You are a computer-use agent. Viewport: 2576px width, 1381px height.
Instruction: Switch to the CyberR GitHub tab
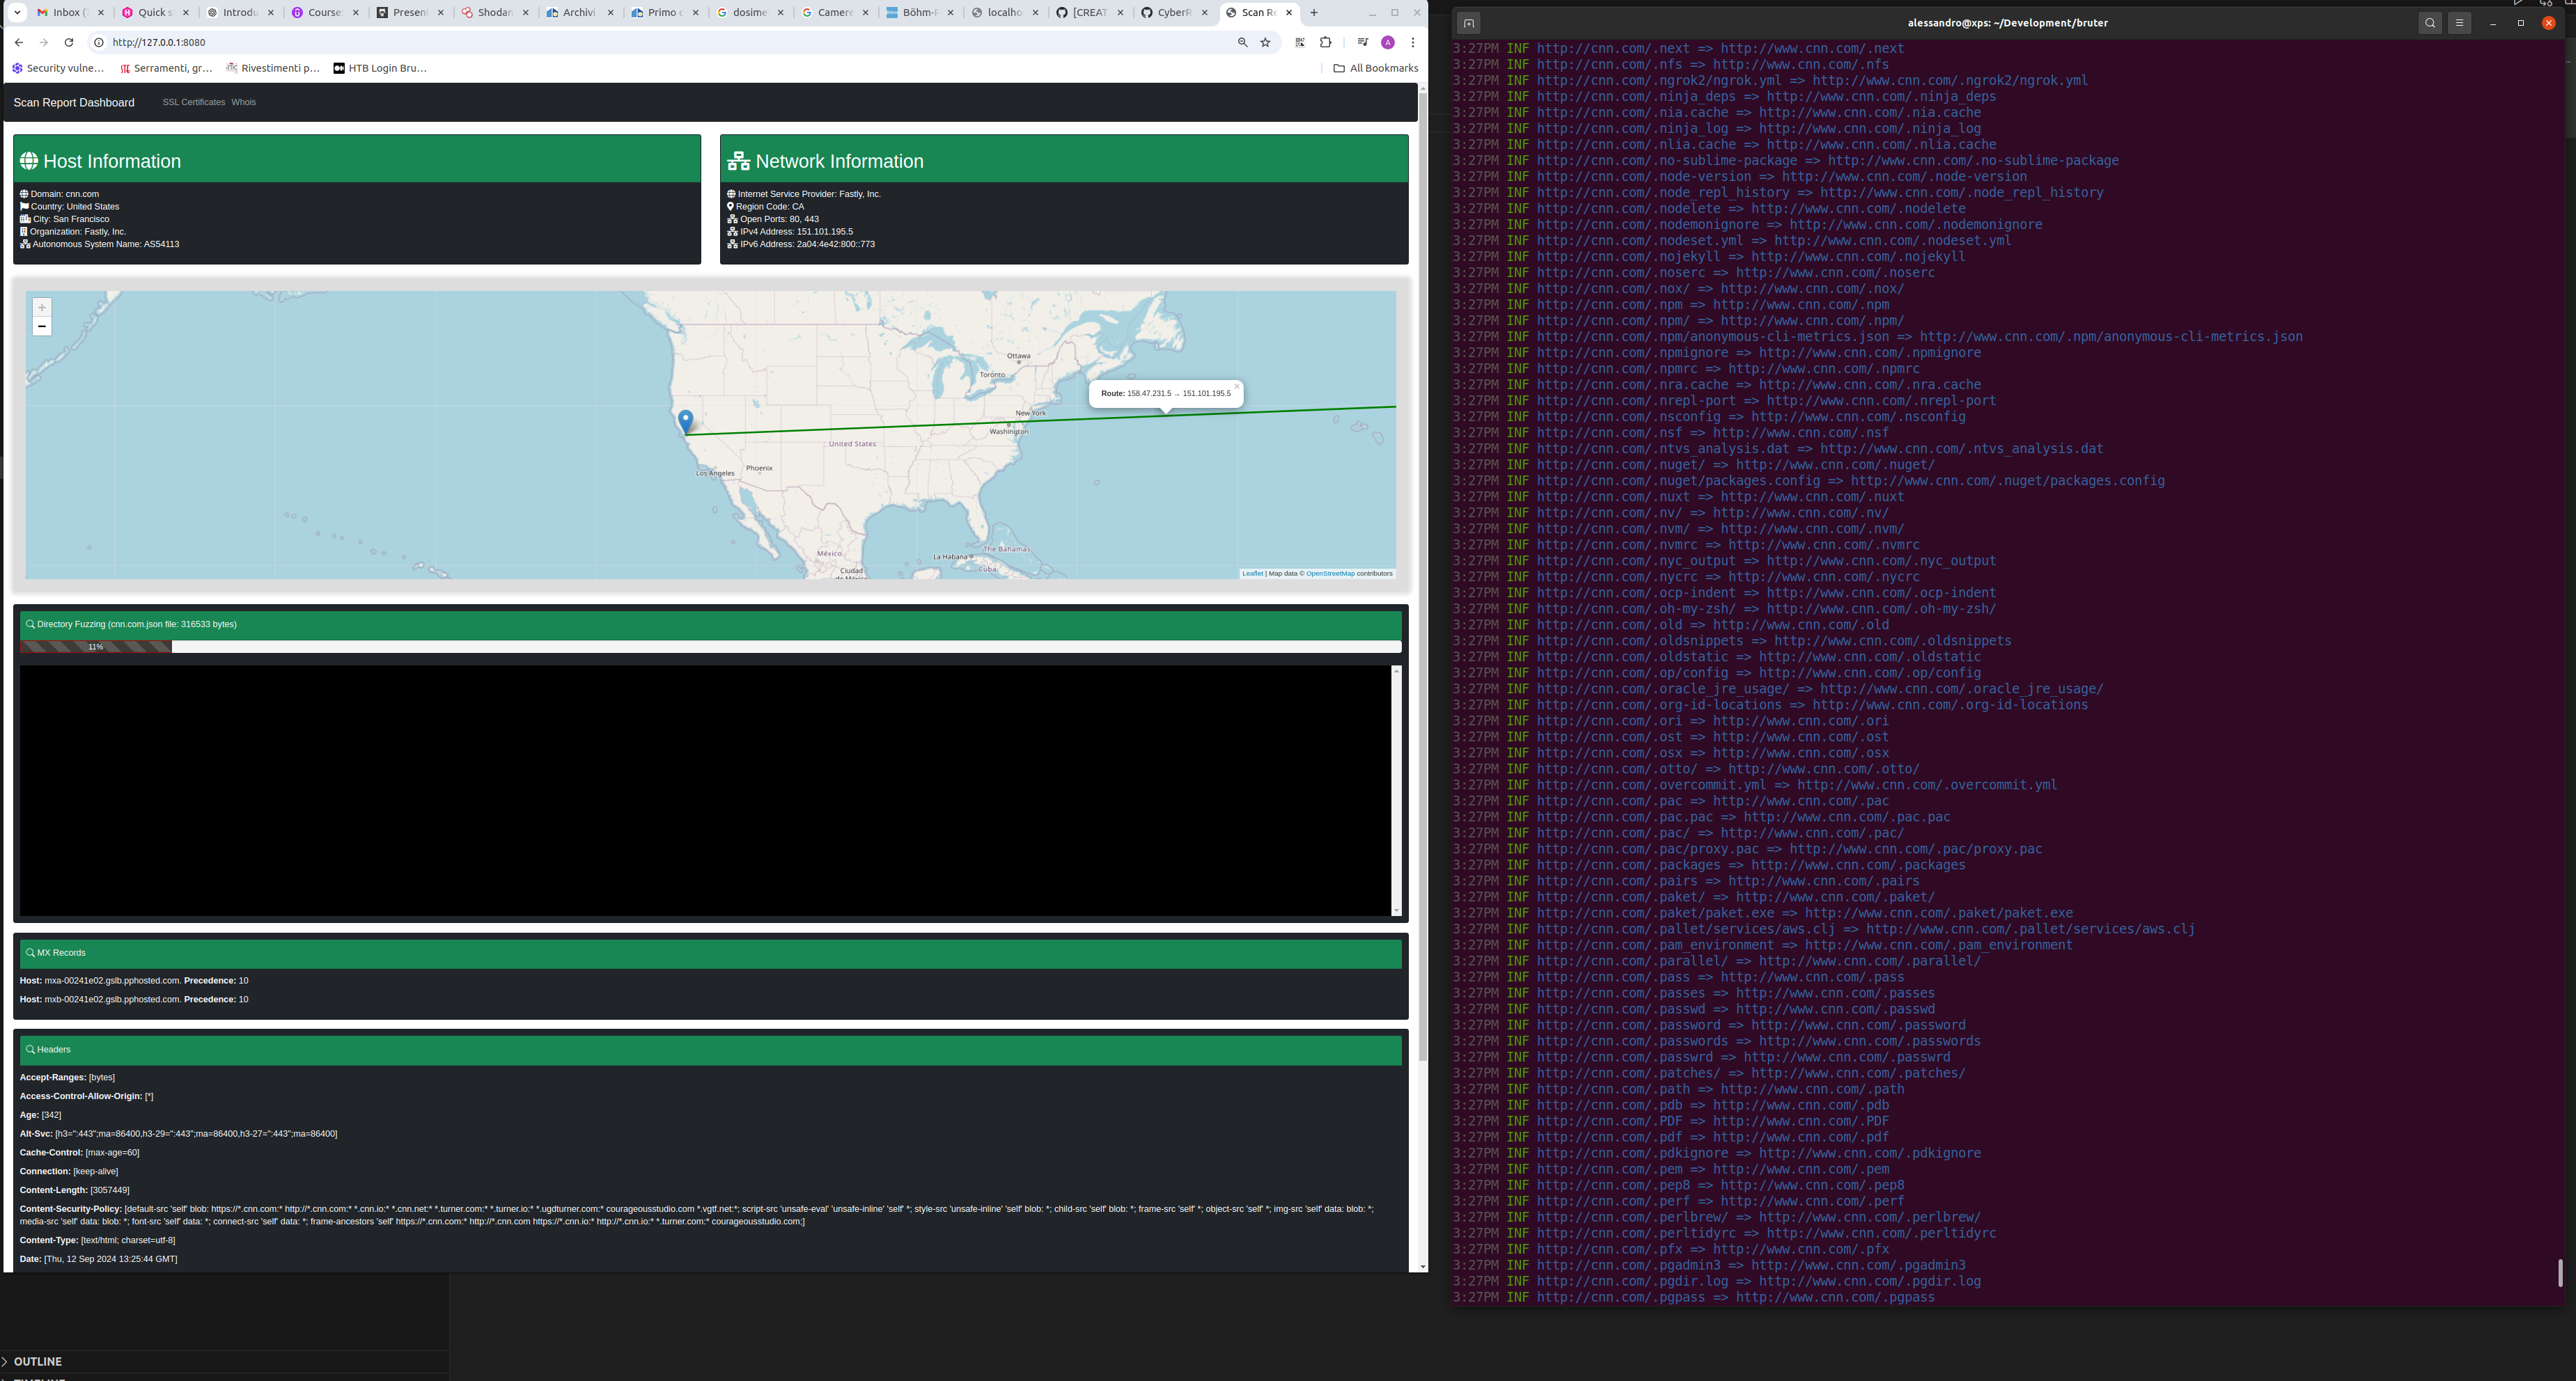tap(1169, 13)
